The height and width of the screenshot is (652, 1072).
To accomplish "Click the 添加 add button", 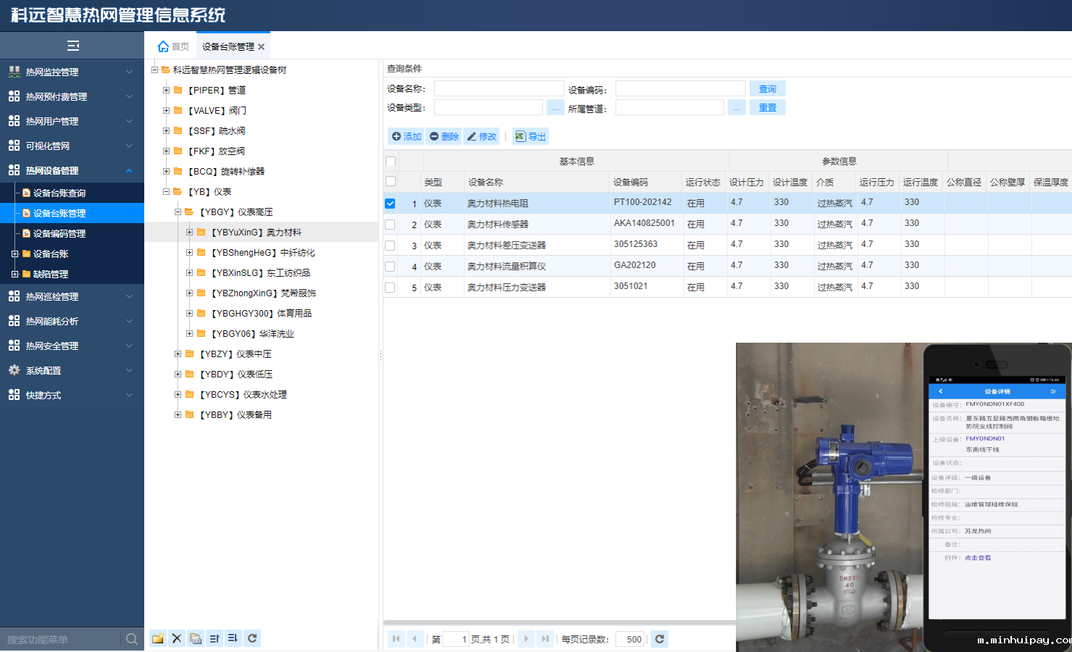I will 406,136.
